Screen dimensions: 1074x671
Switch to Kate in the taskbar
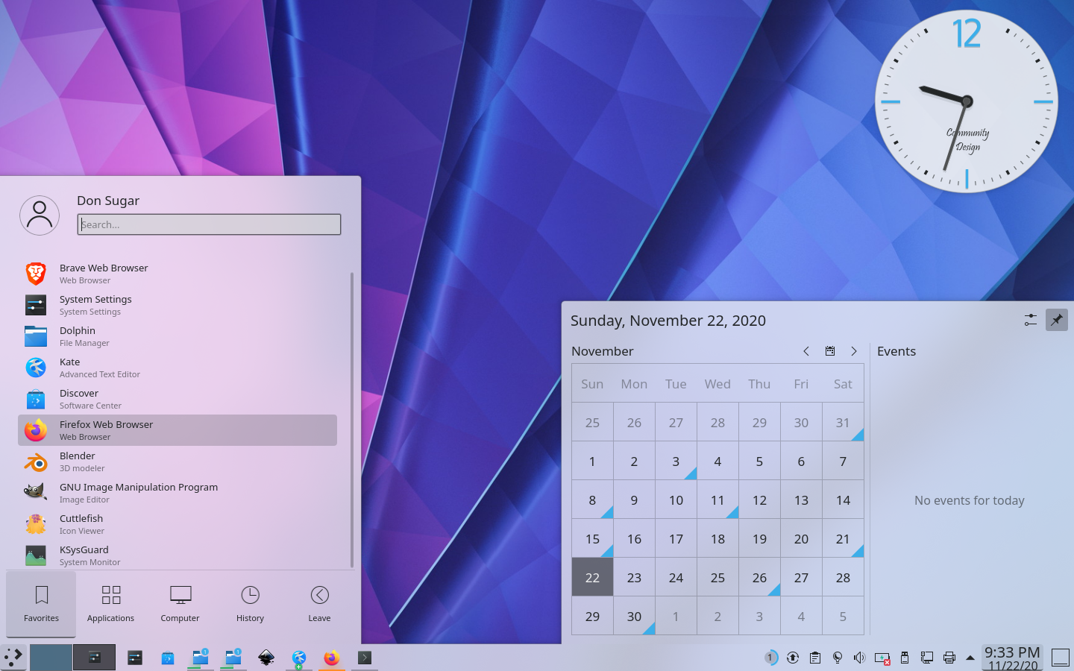(299, 658)
